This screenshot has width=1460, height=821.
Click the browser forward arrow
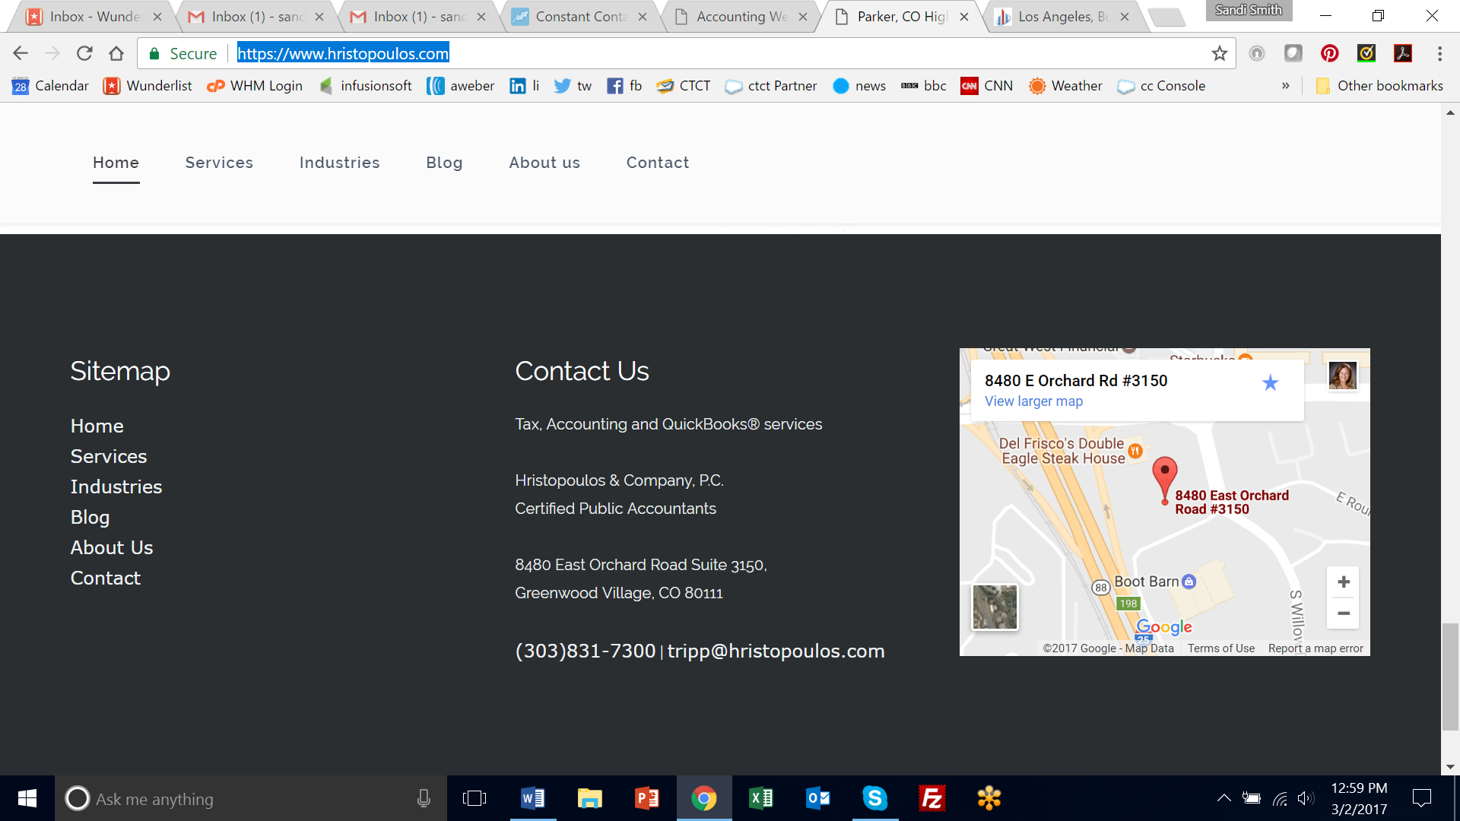(52, 53)
